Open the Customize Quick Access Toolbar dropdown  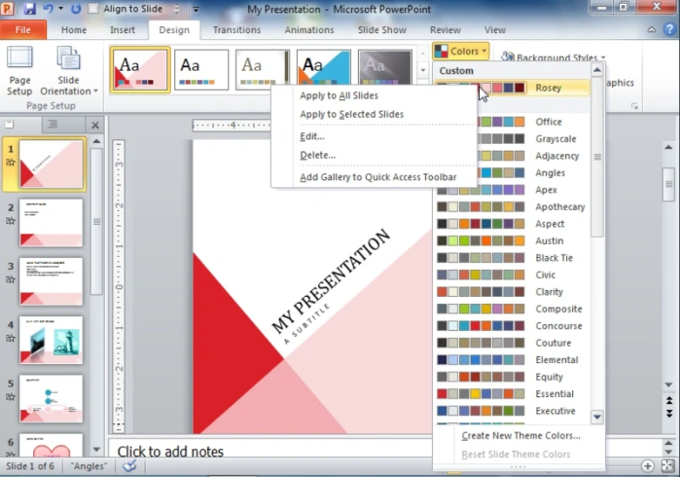point(196,9)
